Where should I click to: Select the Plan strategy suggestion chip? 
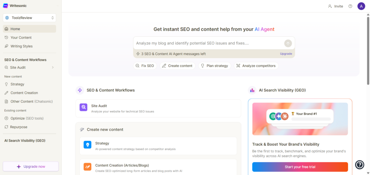(215, 66)
